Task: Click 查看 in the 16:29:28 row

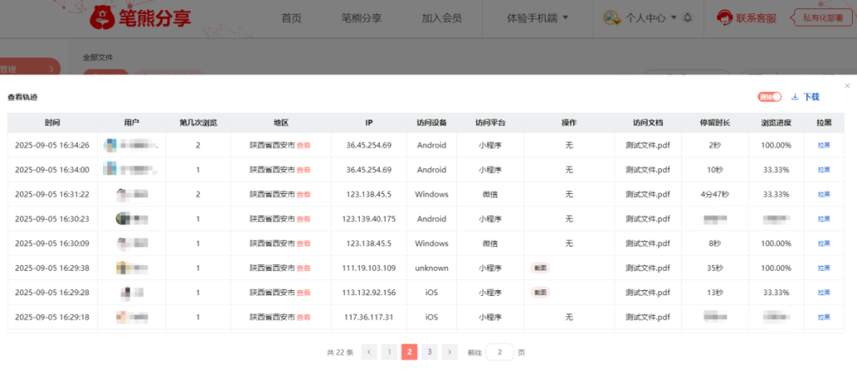Action: 304,293
